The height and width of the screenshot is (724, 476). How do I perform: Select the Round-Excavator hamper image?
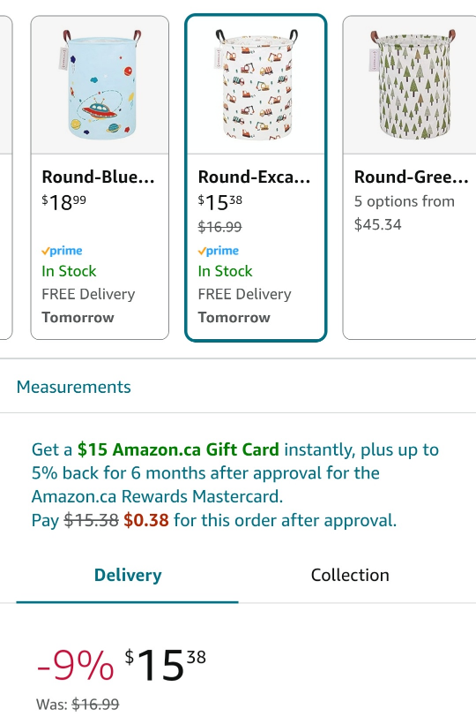coord(256,85)
